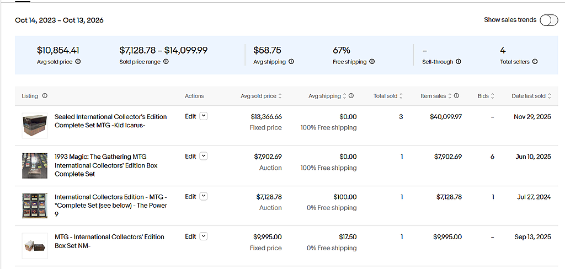Screen dimensions: 565x269
Task: Open info icon next to Avg sold price summary
Action: pos(78,62)
